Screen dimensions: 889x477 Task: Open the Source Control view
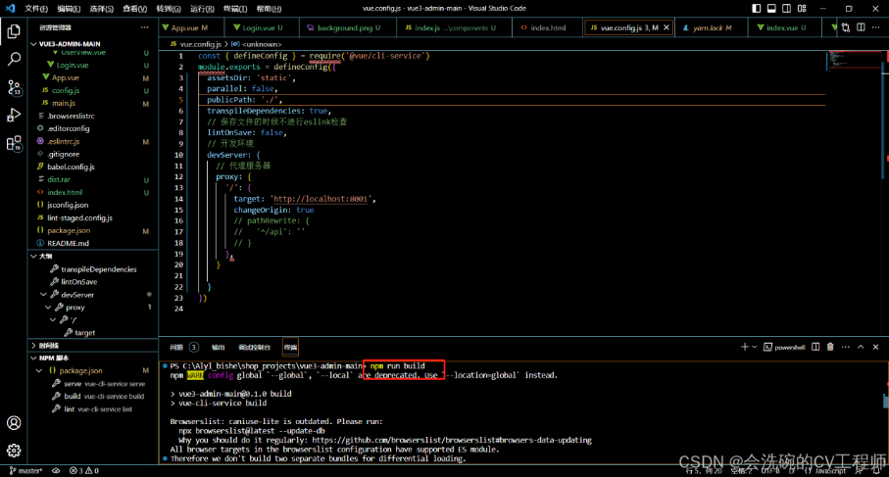tap(14, 87)
